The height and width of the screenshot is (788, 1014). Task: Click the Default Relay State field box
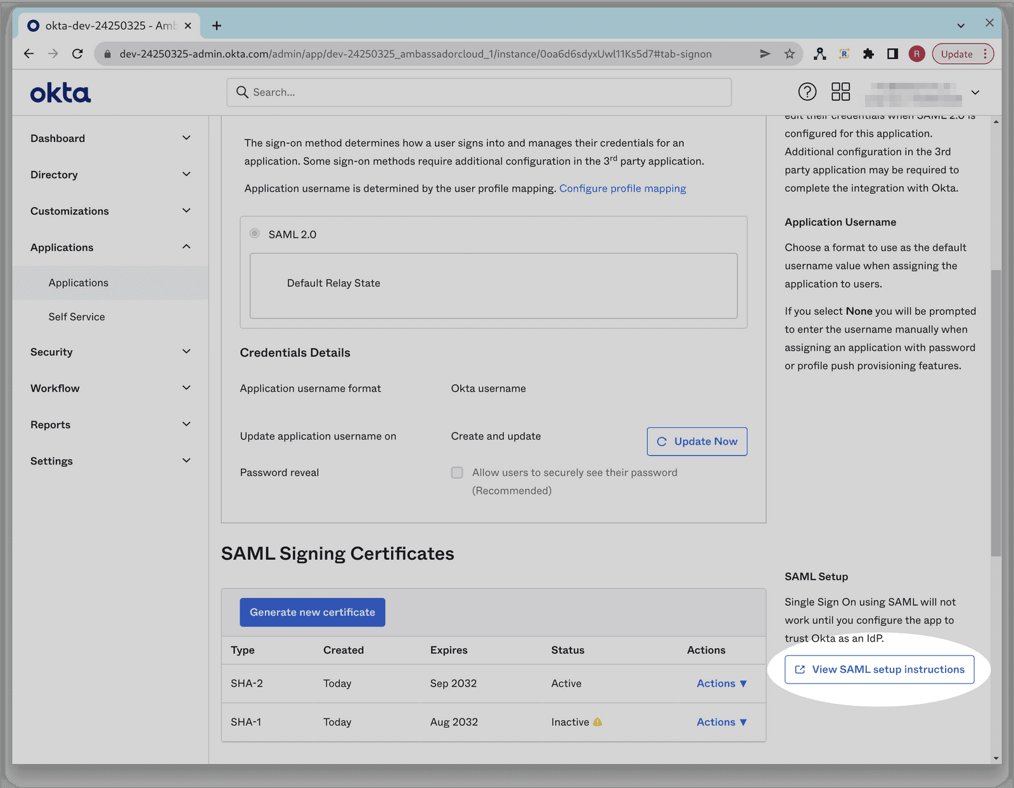[x=494, y=286]
